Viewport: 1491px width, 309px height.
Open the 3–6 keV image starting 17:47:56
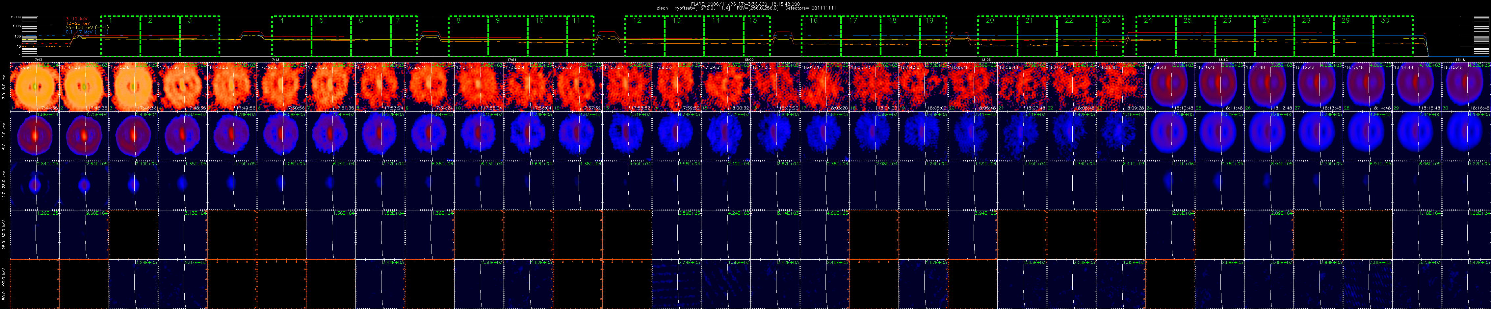coord(183,87)
